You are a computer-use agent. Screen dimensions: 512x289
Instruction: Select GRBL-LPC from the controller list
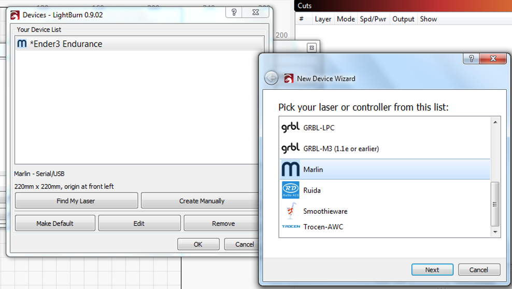click(x=385, y=128)
